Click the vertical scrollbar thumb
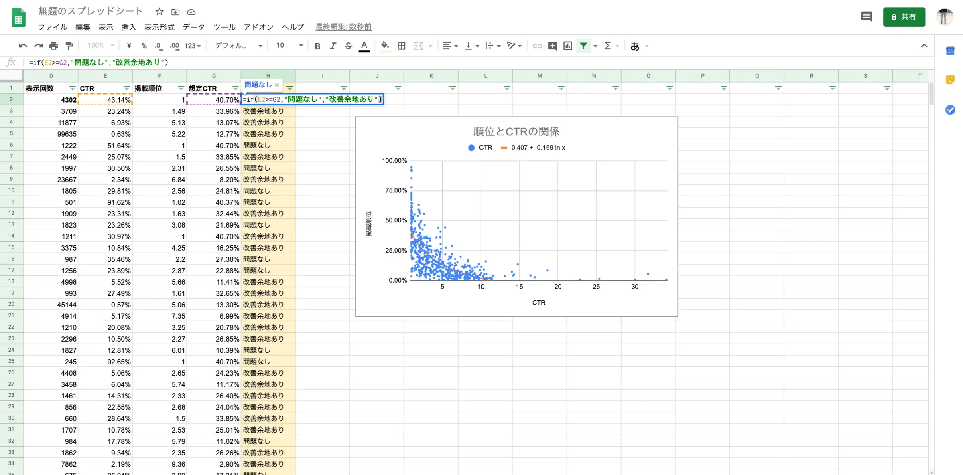 (x=931, y=94)
